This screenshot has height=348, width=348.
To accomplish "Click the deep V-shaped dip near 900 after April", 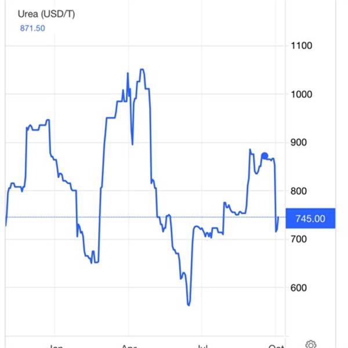I will (x=132, y=144).
